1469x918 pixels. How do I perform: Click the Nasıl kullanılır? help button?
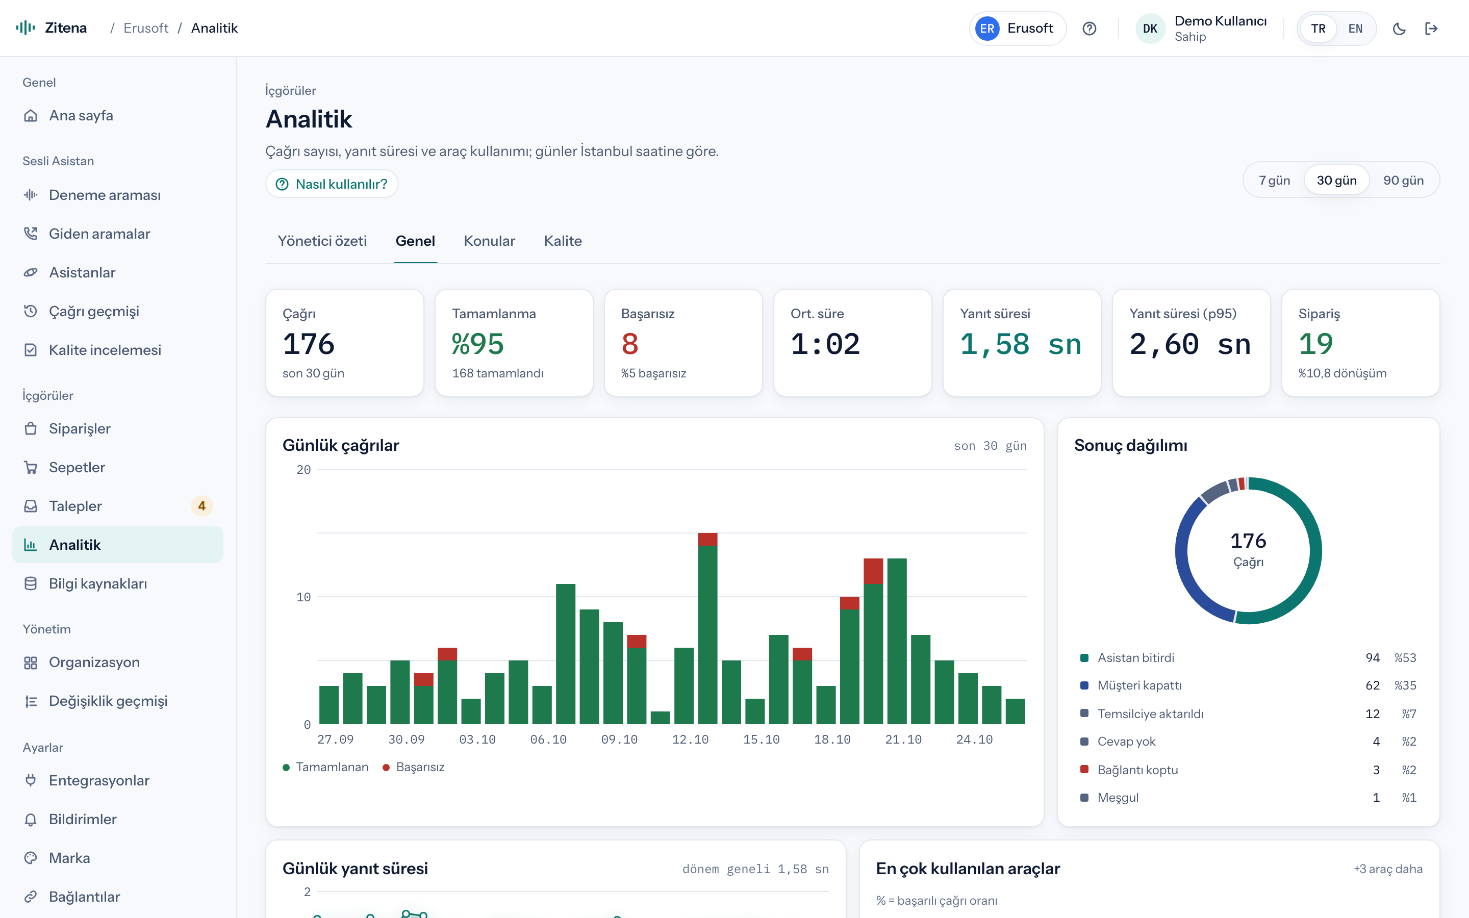pyautogui.click(x=332, y=184)
